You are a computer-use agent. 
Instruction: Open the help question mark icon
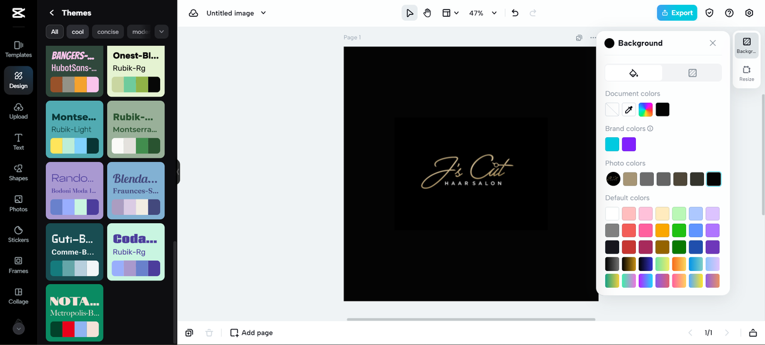coord(729,13)
